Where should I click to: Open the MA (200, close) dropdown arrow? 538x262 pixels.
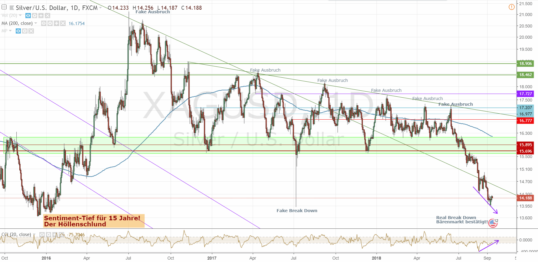pyautogui.click(x=36, y=23)
